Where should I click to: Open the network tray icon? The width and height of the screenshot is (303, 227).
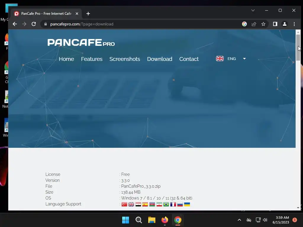[x=258, y=220]
